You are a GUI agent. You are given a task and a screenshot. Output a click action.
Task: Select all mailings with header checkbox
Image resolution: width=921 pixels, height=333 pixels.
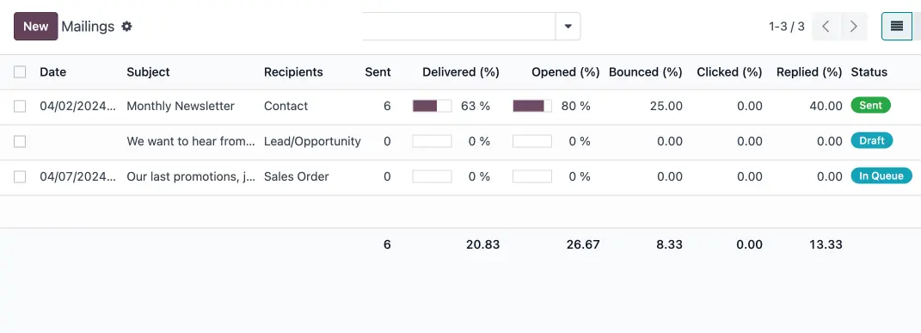[x=20, y=72]
